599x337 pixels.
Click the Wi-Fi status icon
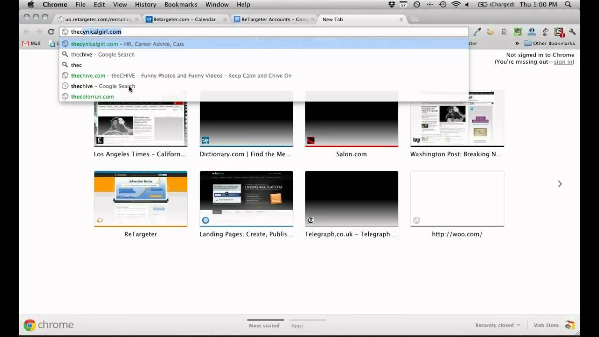(456, 5)
